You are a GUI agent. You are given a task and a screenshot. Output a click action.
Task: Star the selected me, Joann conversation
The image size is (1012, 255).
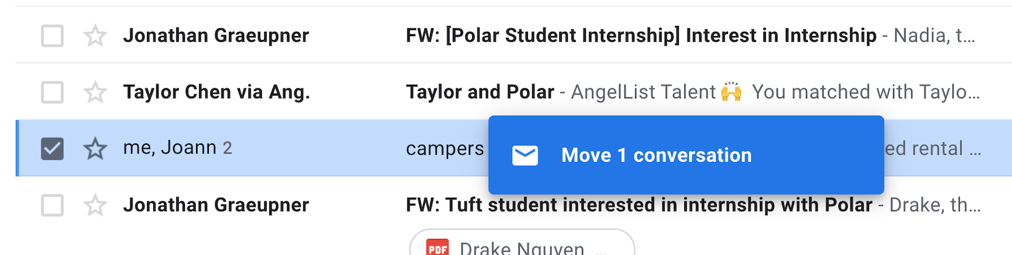[96, 149]
